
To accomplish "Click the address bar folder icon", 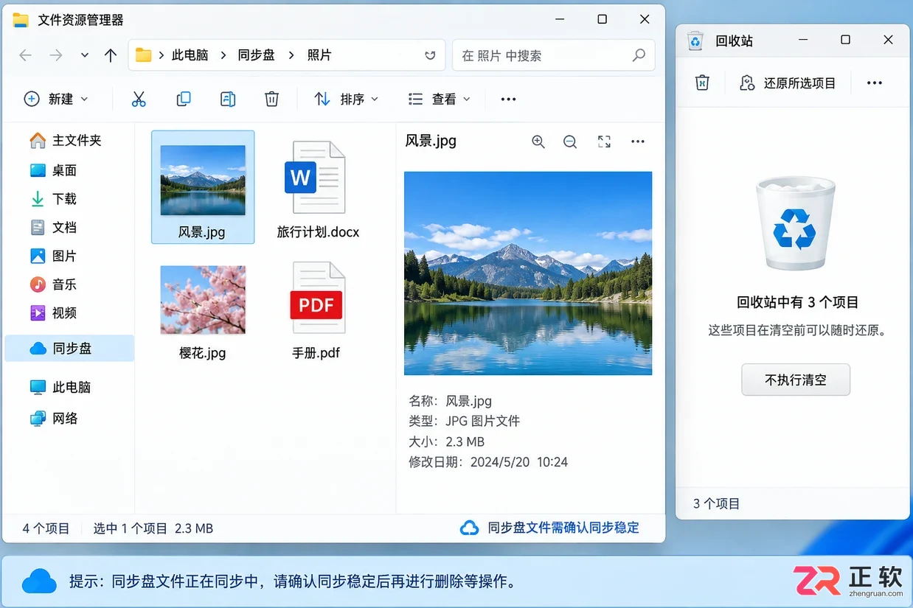I will [x=144, y=55].
